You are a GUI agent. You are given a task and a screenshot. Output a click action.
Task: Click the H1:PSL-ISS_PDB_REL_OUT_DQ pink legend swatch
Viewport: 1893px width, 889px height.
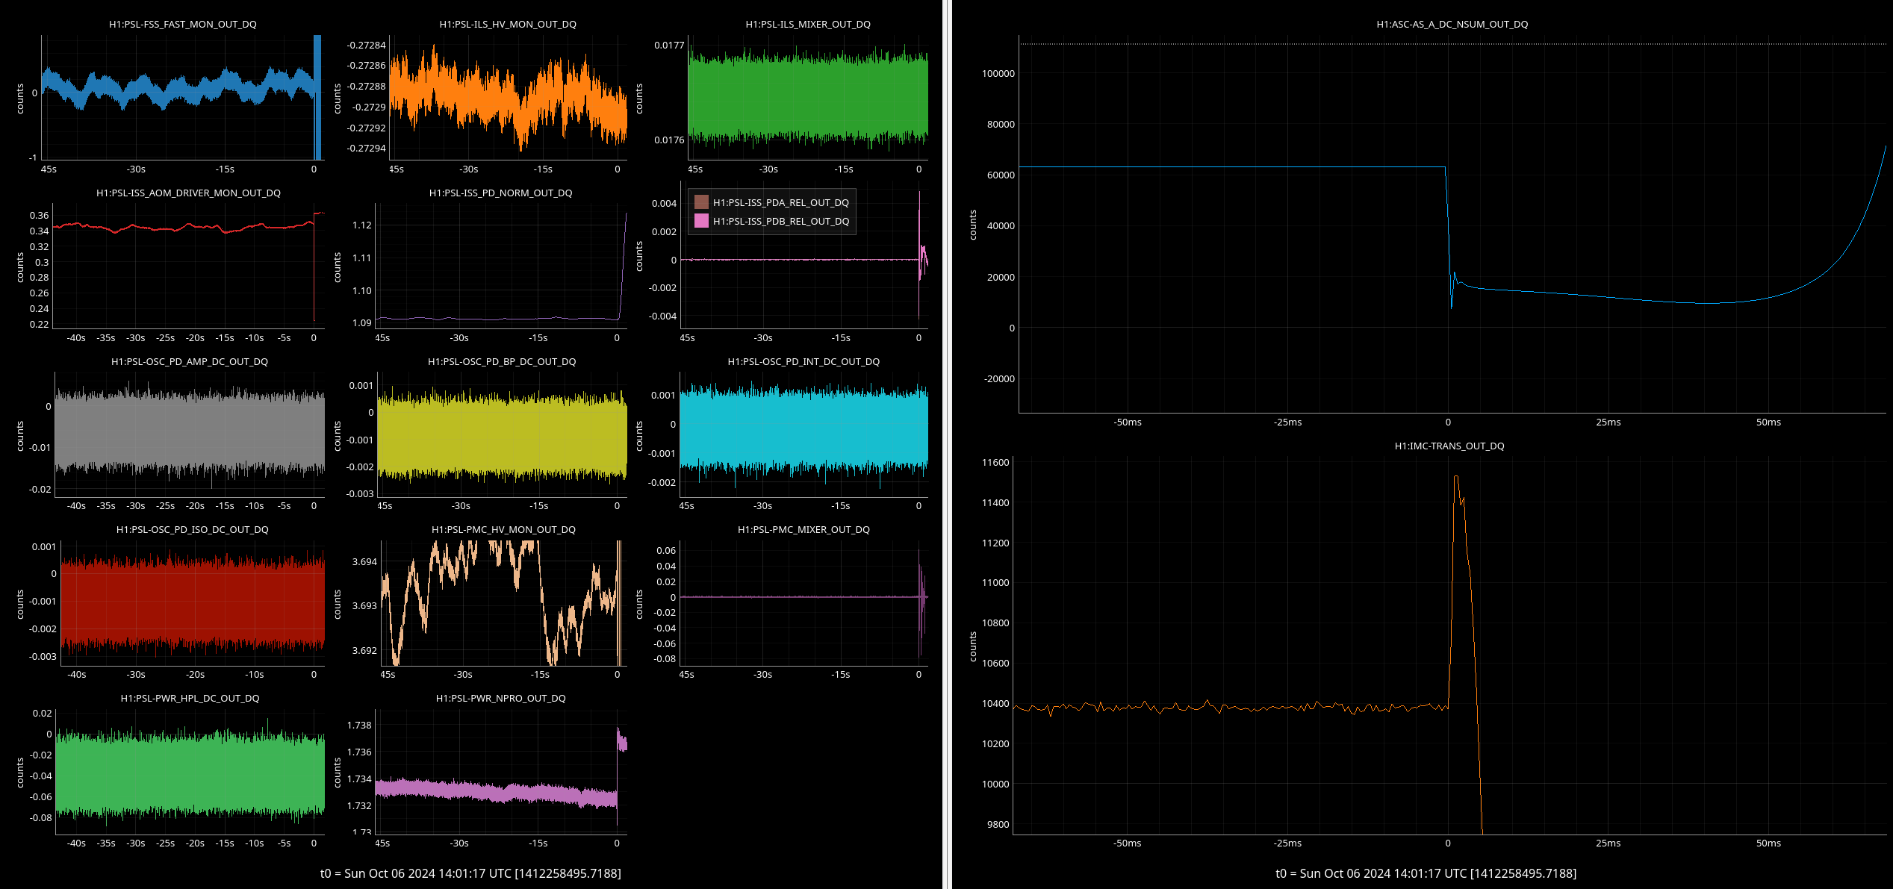(x=701, y=221)
